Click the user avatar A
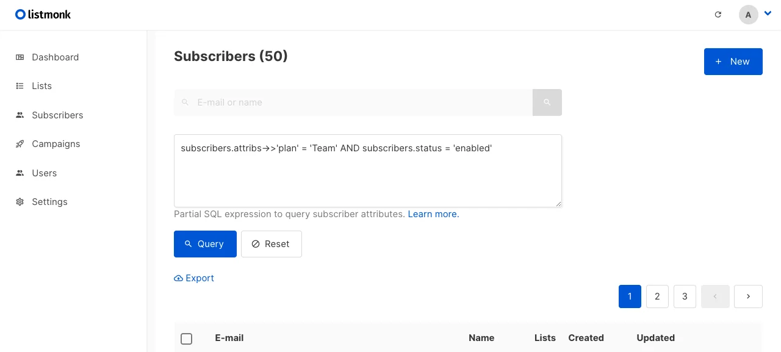Viewport: 781px width, 352px height. click(x=748, y=15)
